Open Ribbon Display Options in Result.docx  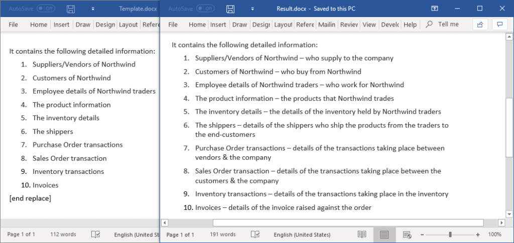pyautogui.click(x=435, y=9)
